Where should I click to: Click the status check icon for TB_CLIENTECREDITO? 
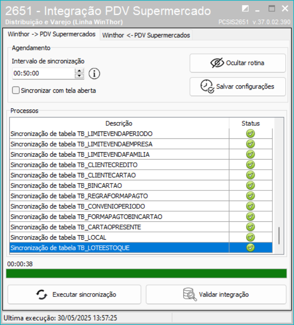tap(251, 165)
